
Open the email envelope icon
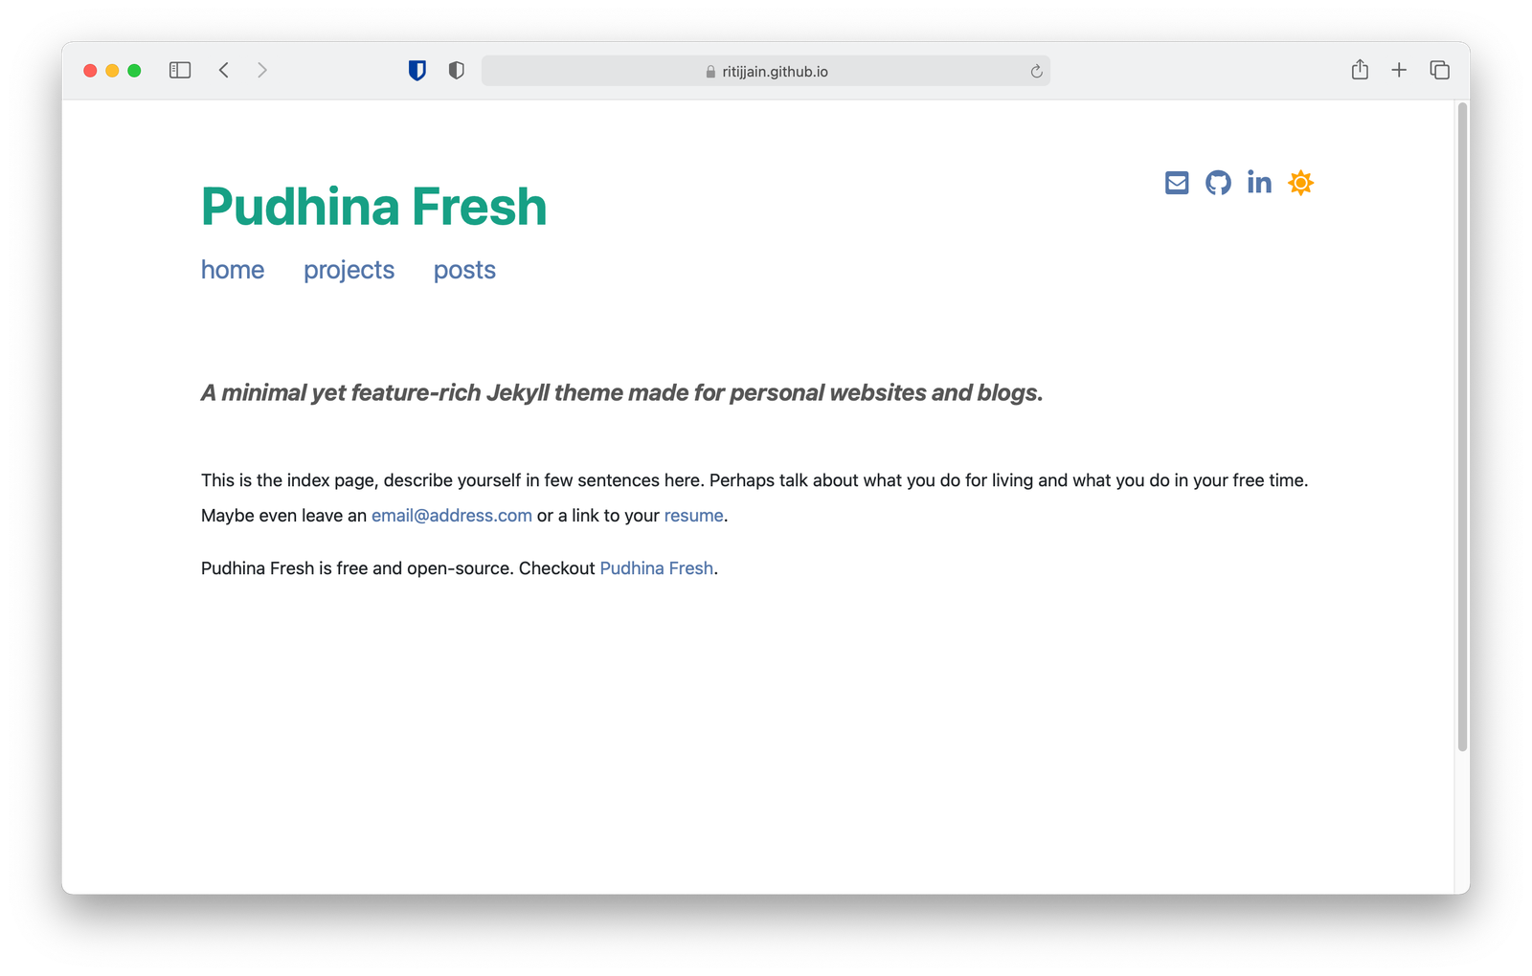pos(1177,183)
